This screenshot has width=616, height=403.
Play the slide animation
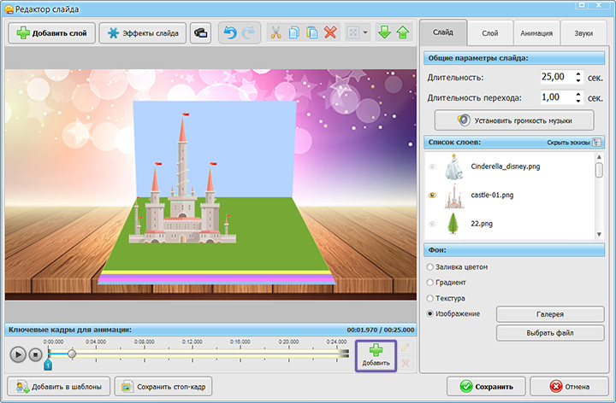tap(18, 354)
